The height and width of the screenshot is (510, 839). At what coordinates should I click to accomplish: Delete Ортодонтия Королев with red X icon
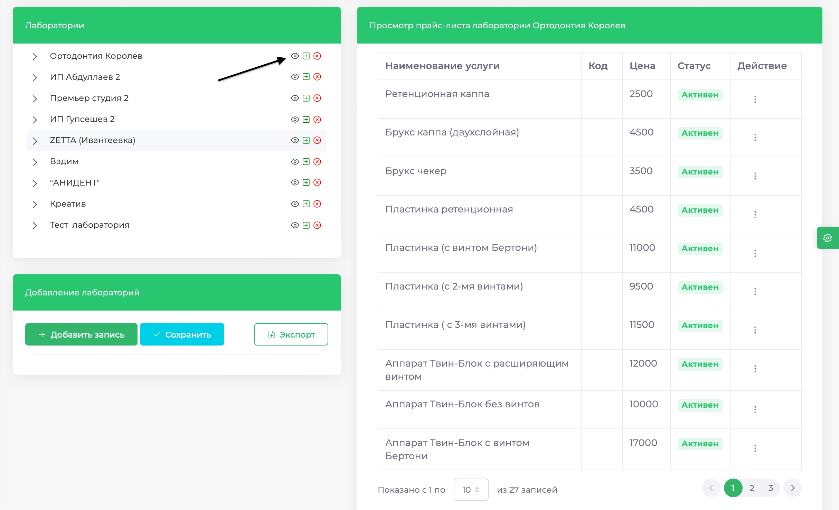tap(317, 56)
